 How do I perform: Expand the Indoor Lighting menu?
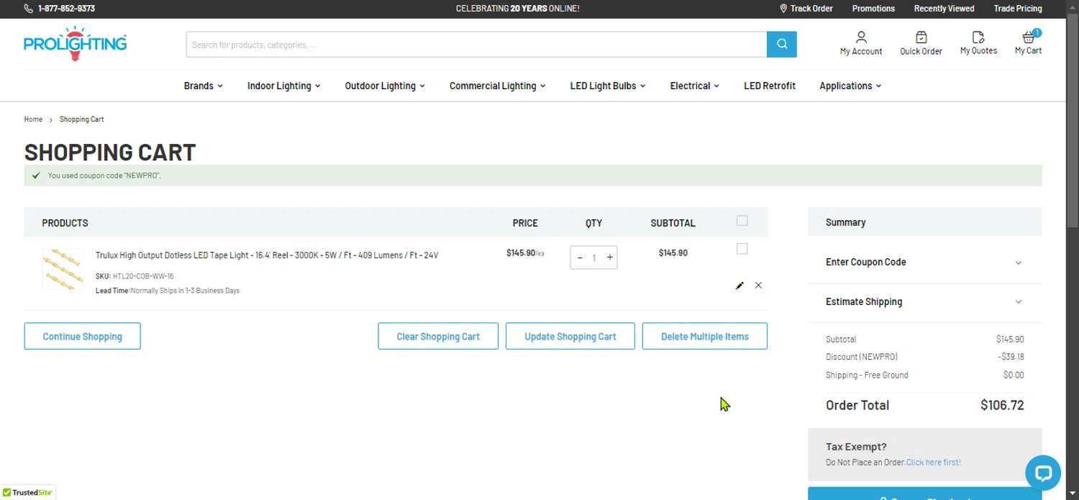click(284, 86)
